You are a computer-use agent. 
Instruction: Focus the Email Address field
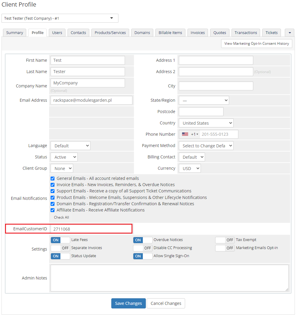tap(91, 100)
